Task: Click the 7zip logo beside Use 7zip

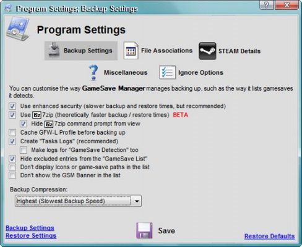Action: click(37, 115)
